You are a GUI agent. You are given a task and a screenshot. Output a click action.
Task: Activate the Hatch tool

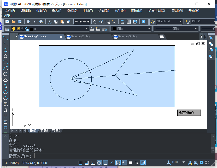(x=5, y=122)
